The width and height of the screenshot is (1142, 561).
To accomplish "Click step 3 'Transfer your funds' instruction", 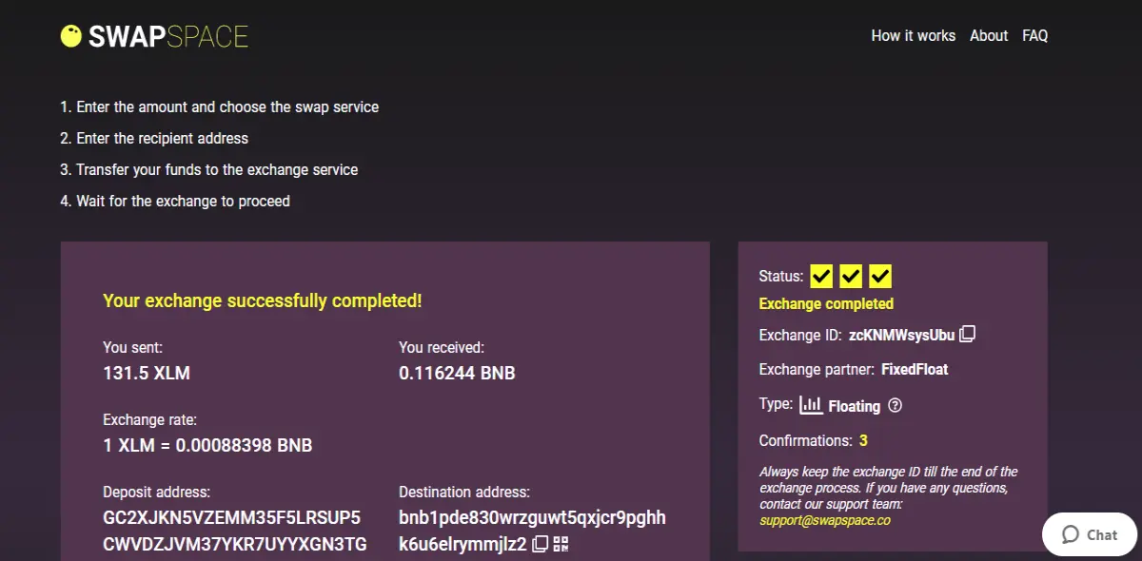I will pyautogui.click(x=209, y=169).
